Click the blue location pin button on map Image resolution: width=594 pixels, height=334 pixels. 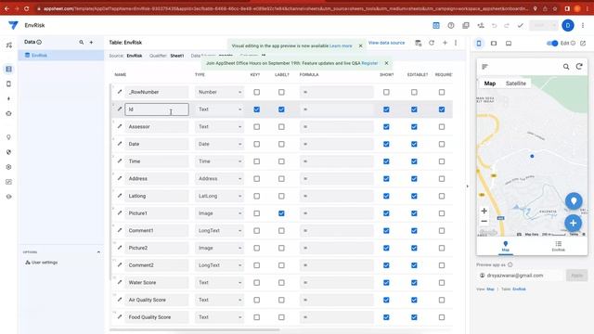point(574,200)
